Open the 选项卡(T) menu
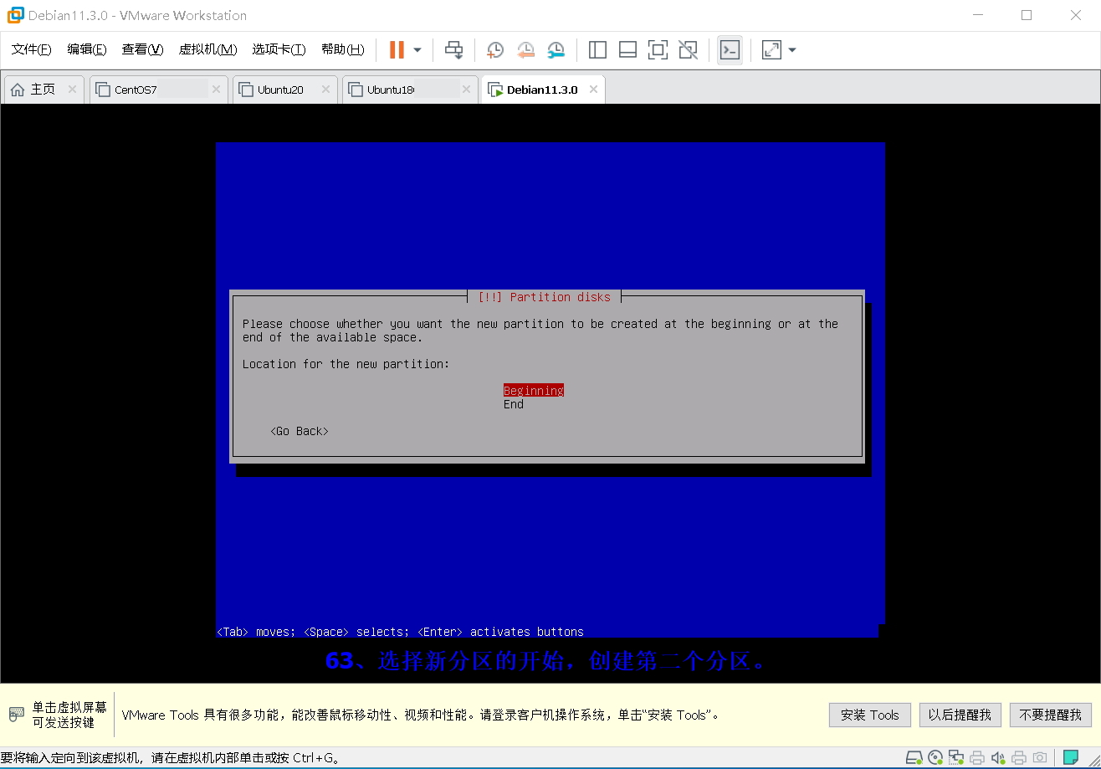The height and width of the screenshot is (769, 1101). point(279,49)
